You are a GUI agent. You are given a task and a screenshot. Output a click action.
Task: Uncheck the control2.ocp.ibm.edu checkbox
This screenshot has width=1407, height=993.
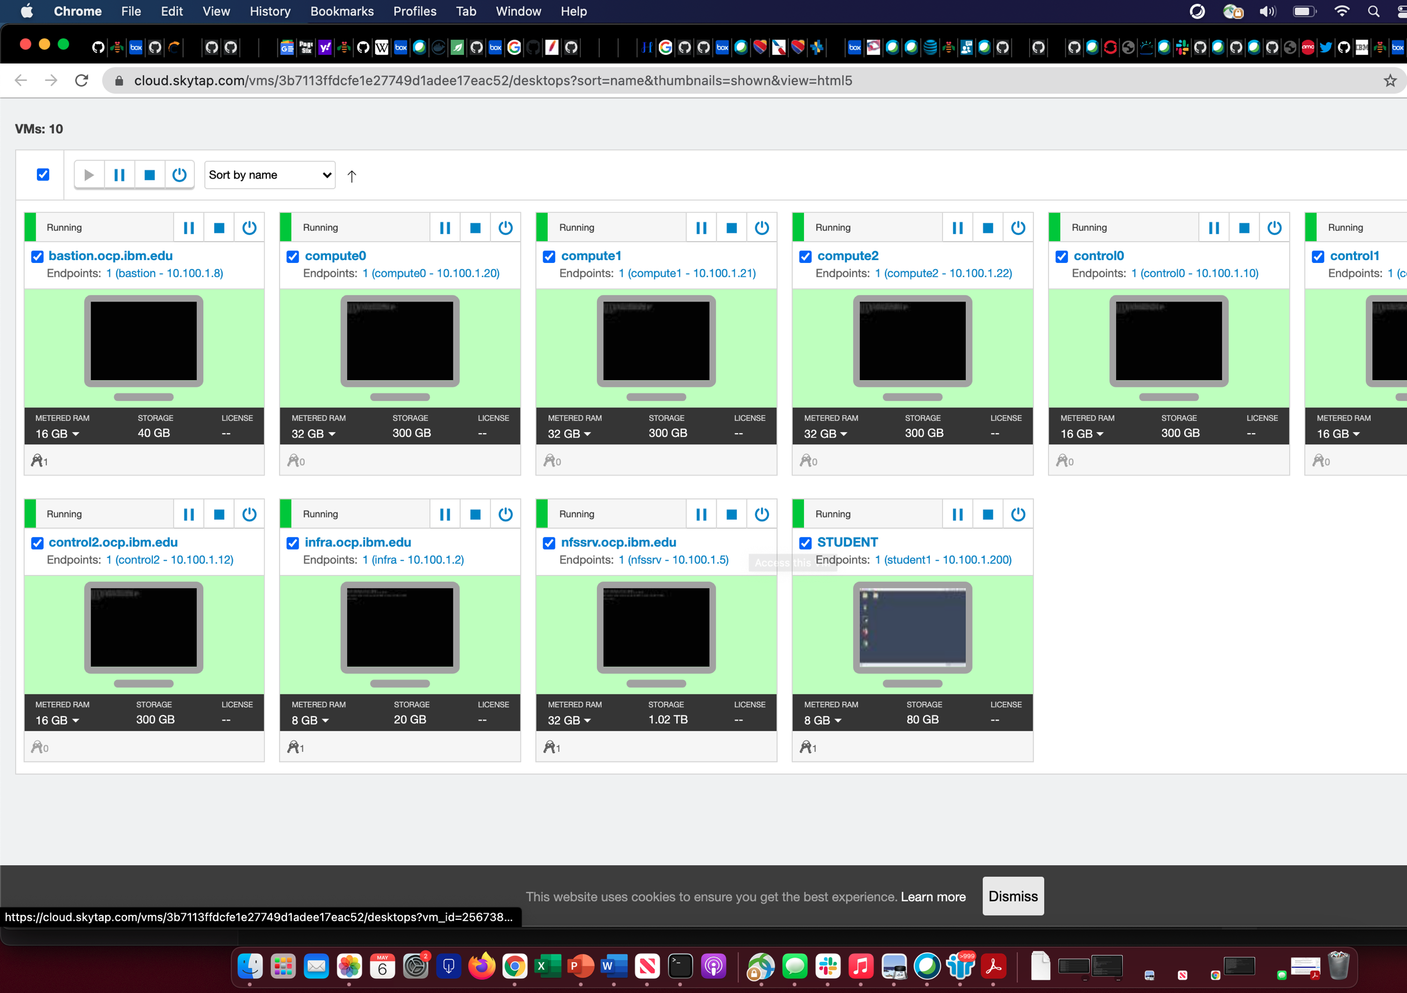tap(37, 543)
